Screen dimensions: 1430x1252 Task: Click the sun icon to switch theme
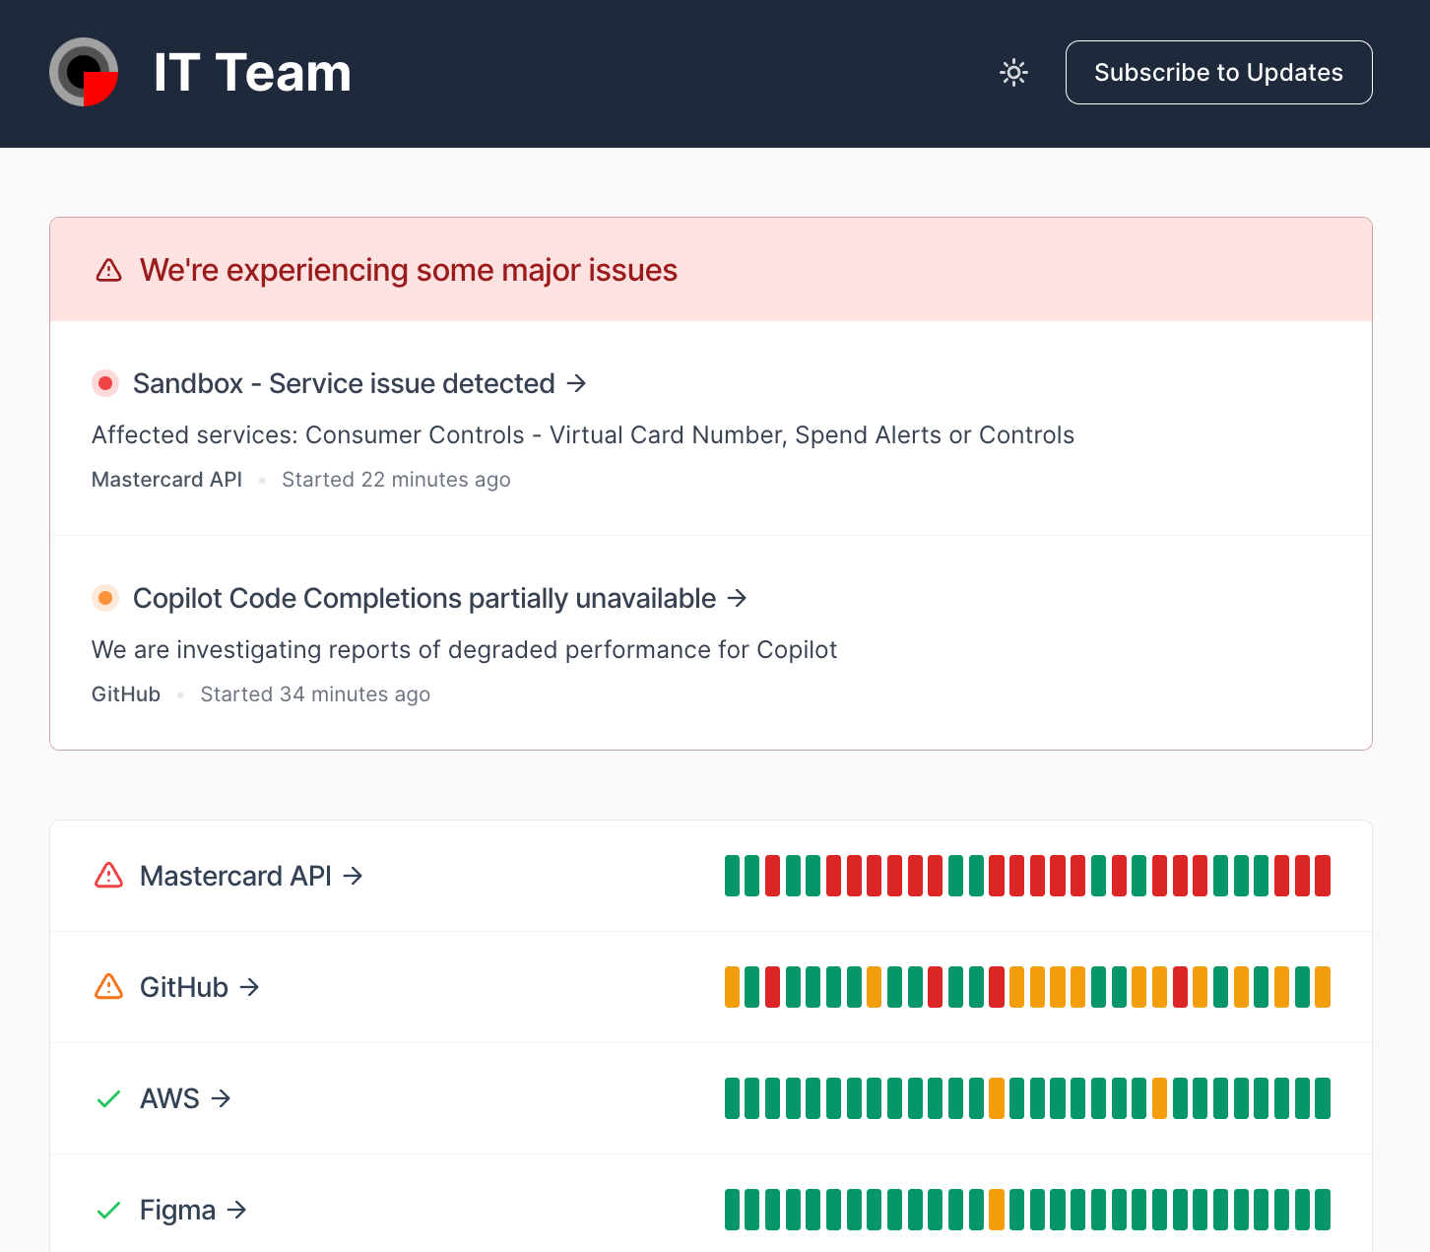coord(1012,72)
